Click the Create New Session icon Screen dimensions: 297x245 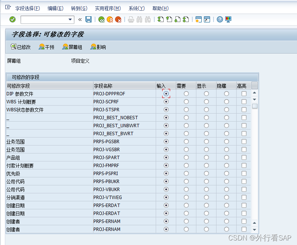pos(199,19)
